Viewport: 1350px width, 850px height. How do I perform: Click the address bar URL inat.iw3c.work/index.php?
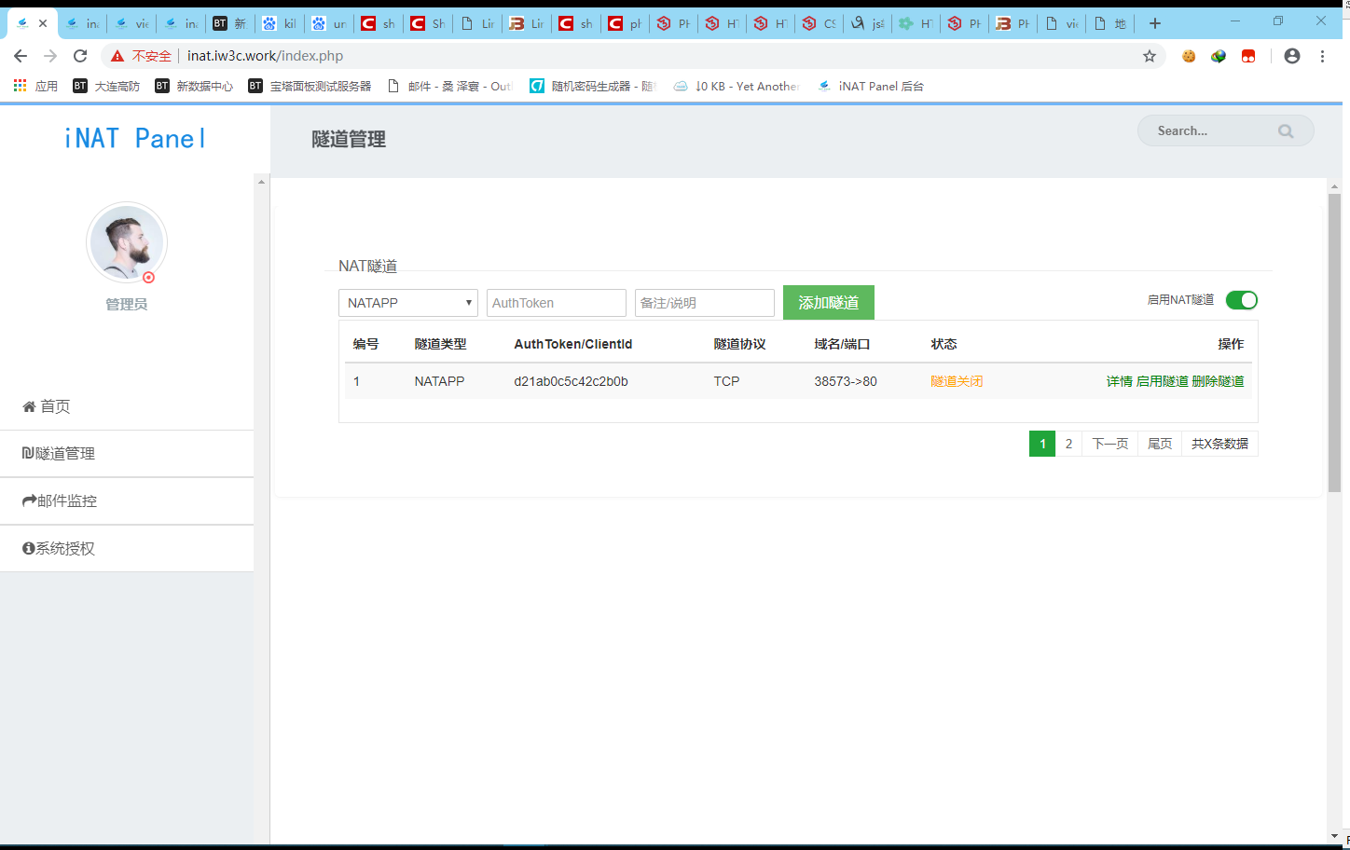click(266, 56)
